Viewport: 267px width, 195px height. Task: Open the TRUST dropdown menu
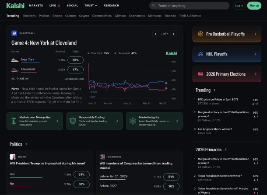pos(91,6)
